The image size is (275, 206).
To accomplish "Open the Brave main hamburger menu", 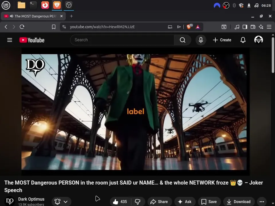I will (x=269, y=27).
